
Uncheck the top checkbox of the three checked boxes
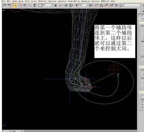[143, 102]
